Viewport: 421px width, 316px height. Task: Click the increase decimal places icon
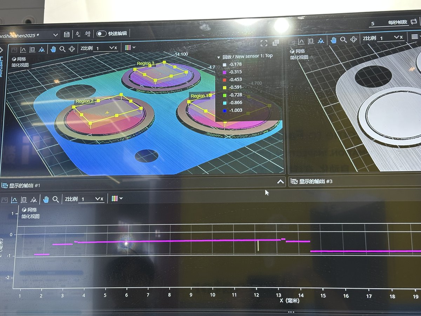(87, 34)
